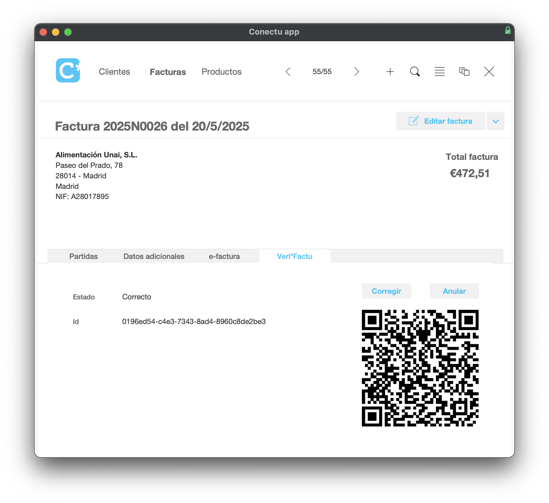Image resolution: width=549 pixels, height=503 pixels.
Task: Click Id value 0196ed54-c4e3-7343-8ad4-8960c8de2be3
Action: coord(194,322)
